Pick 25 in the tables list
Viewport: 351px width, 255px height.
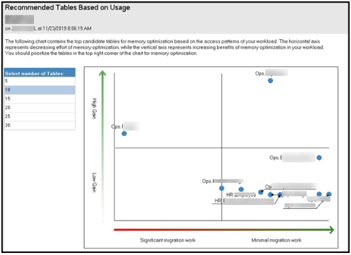click(40, 116)
